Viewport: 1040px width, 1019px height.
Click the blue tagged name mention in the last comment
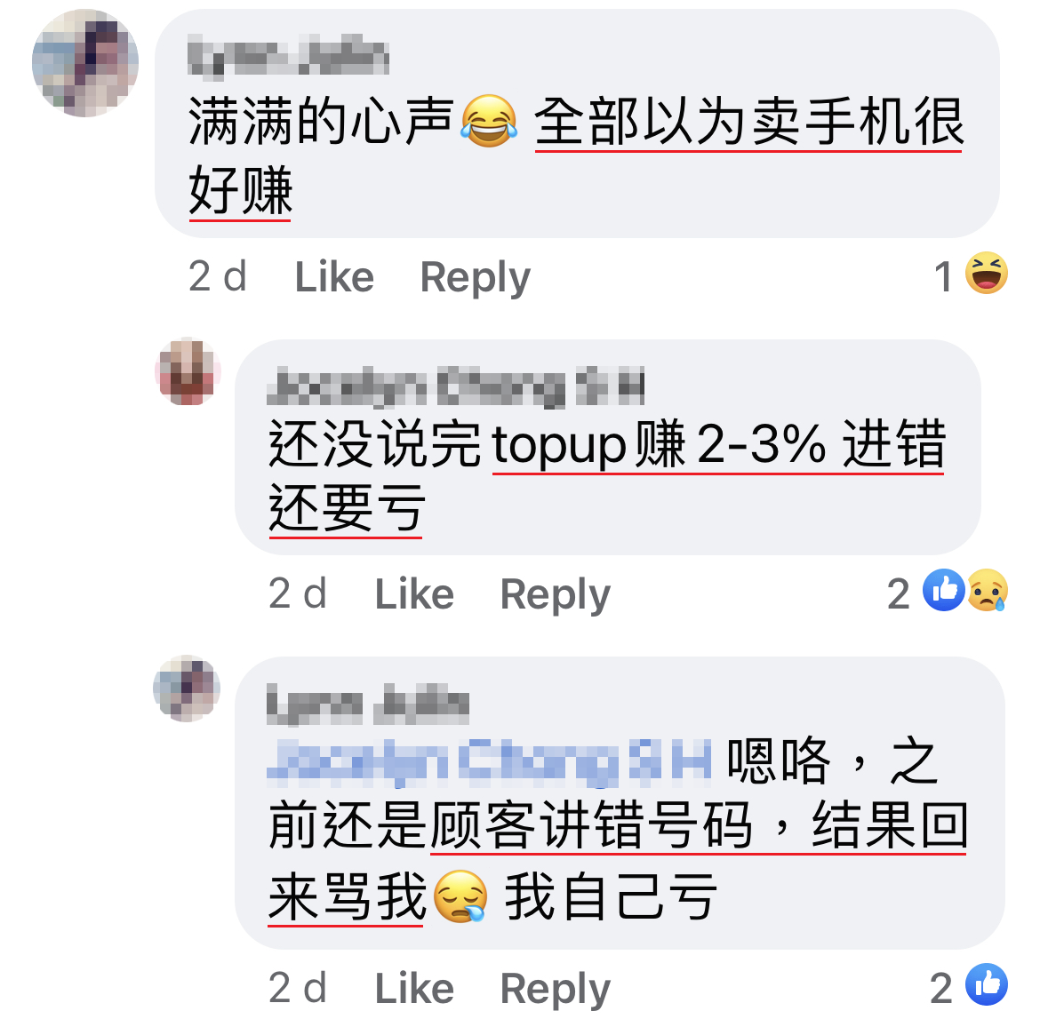click(490, 761)
